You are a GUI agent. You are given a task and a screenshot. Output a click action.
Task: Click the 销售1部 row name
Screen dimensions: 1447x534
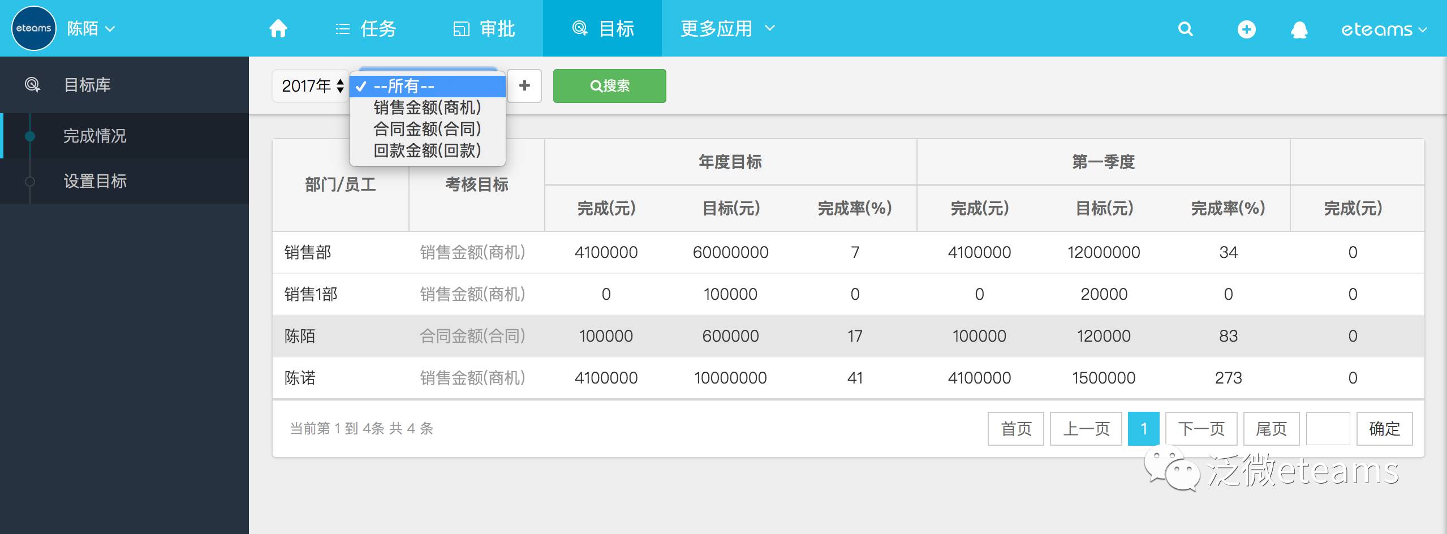point(311,294)
